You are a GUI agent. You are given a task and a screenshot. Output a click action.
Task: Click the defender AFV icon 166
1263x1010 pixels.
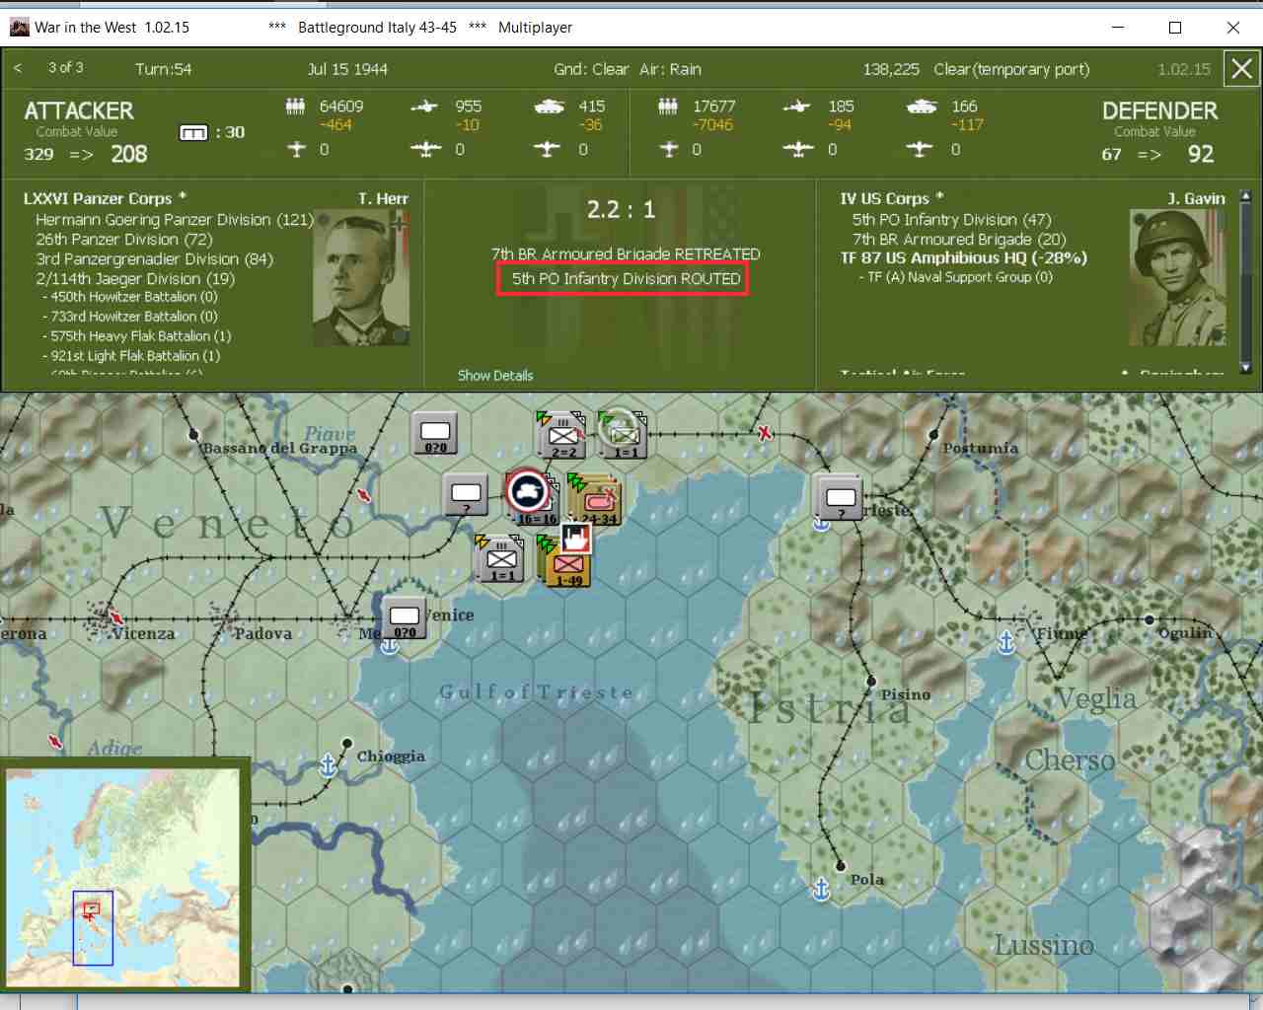922,107
